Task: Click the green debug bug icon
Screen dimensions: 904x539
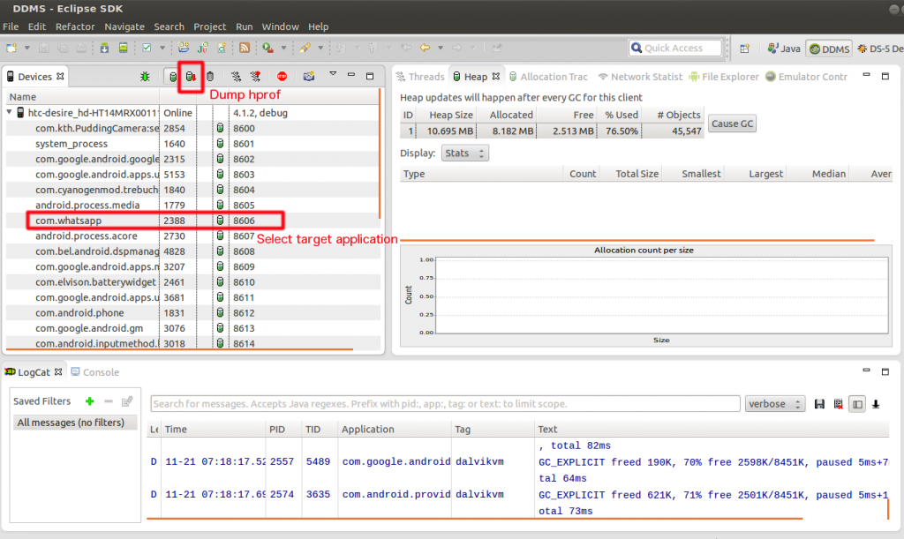Action: pyautogui.click(x=146, y=77)
